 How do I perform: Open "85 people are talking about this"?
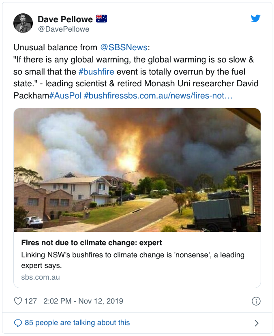[77, 323]
